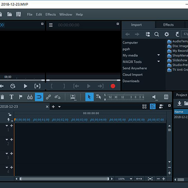Go up one folder level arrow
The height and width of the screenshot is (188, 188).
[177, 34]
